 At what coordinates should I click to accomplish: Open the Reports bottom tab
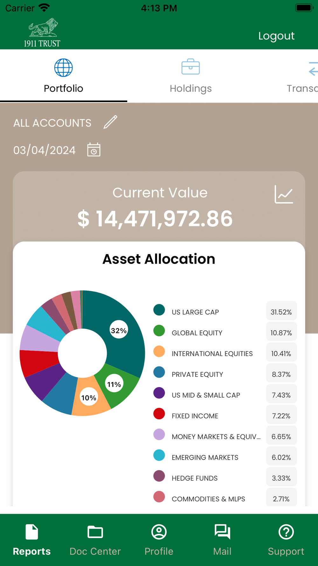click(32, 540)
